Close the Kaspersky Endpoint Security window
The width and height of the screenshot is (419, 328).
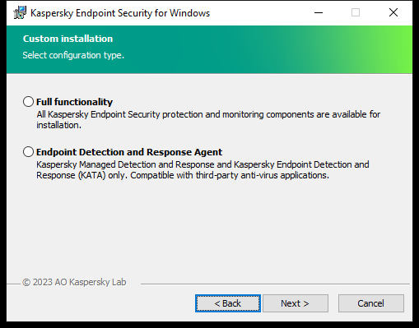393,12
